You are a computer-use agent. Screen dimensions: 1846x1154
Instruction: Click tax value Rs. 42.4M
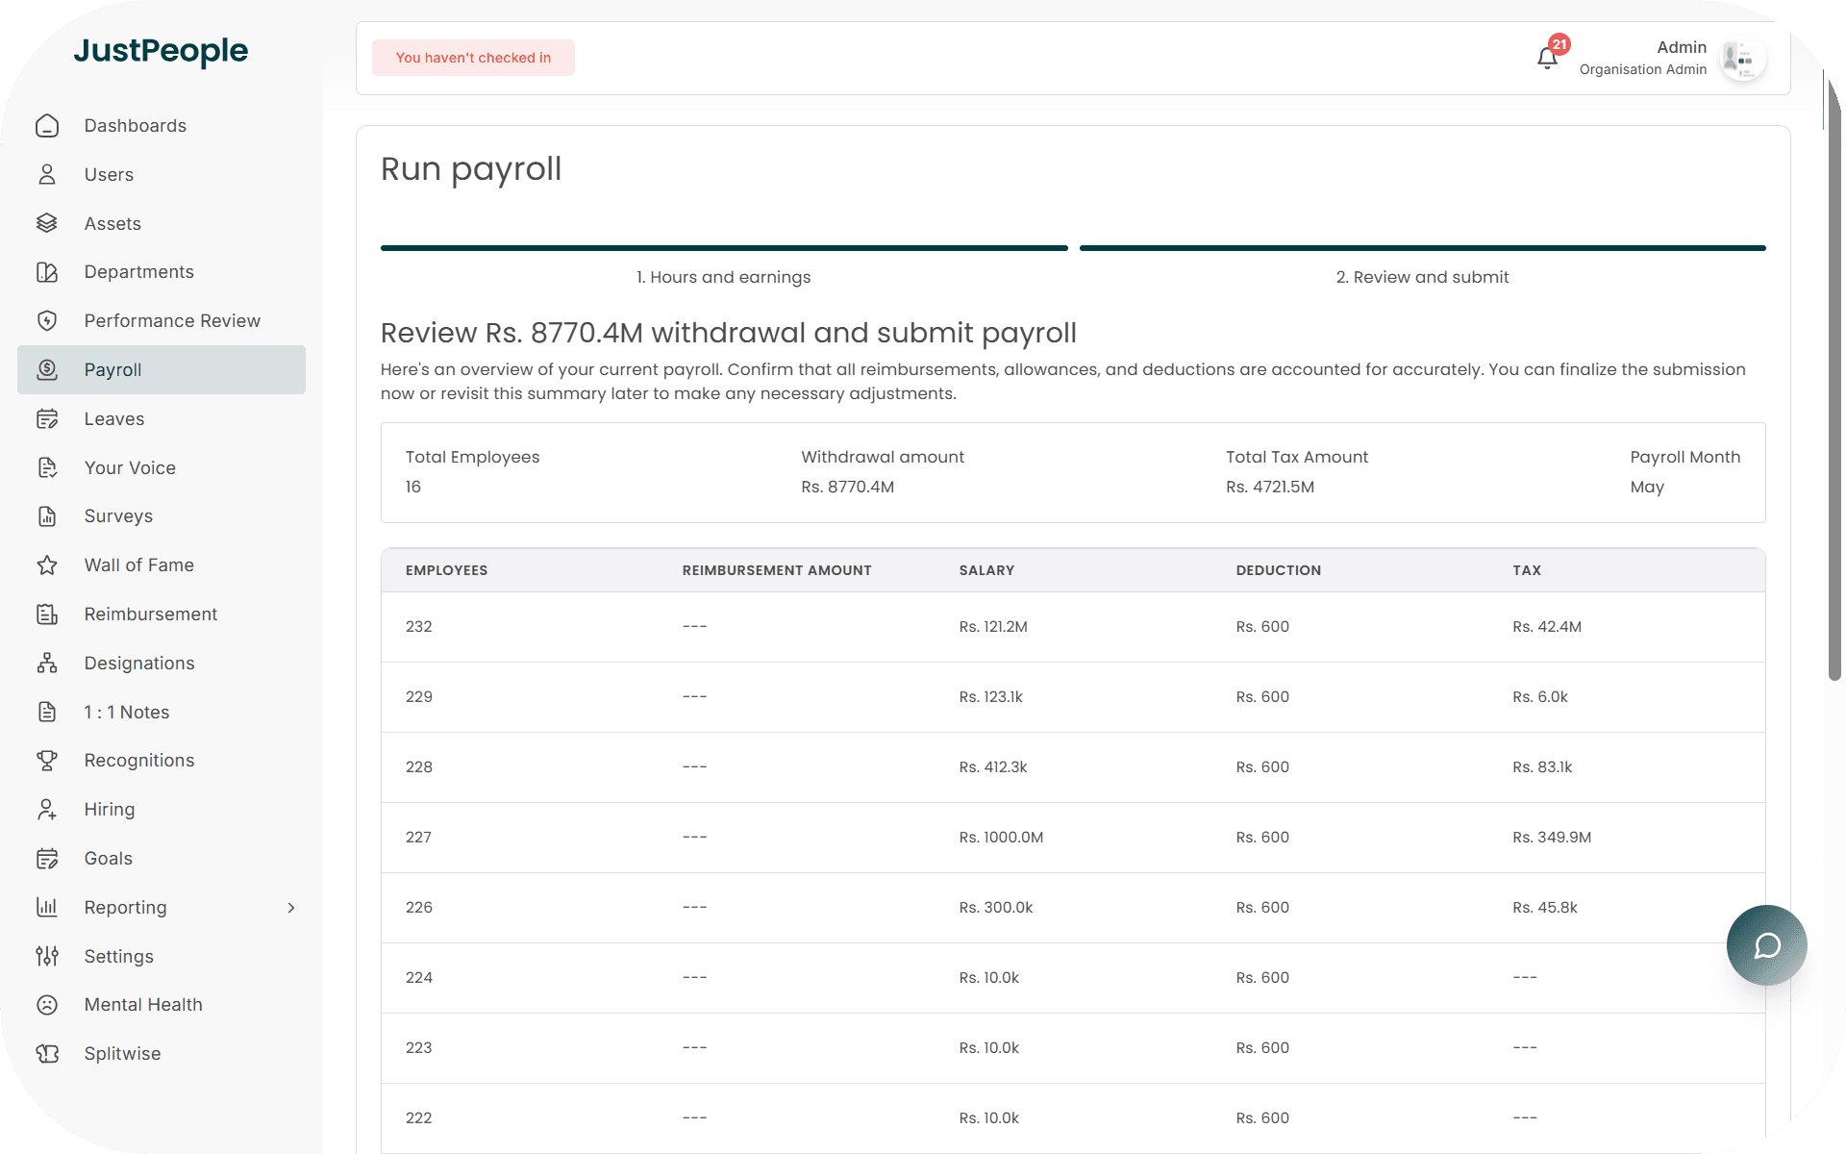tap(1547, 627)
